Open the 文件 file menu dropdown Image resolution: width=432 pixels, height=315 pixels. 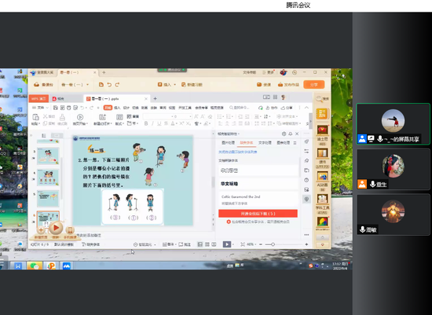[40, 108]
